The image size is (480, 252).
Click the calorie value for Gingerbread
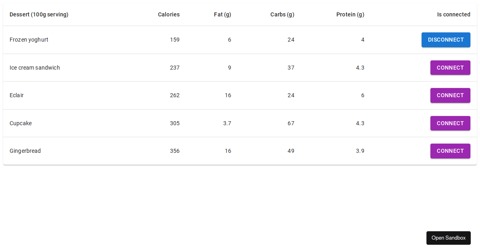pyautogui.click(x=174, y=151)
